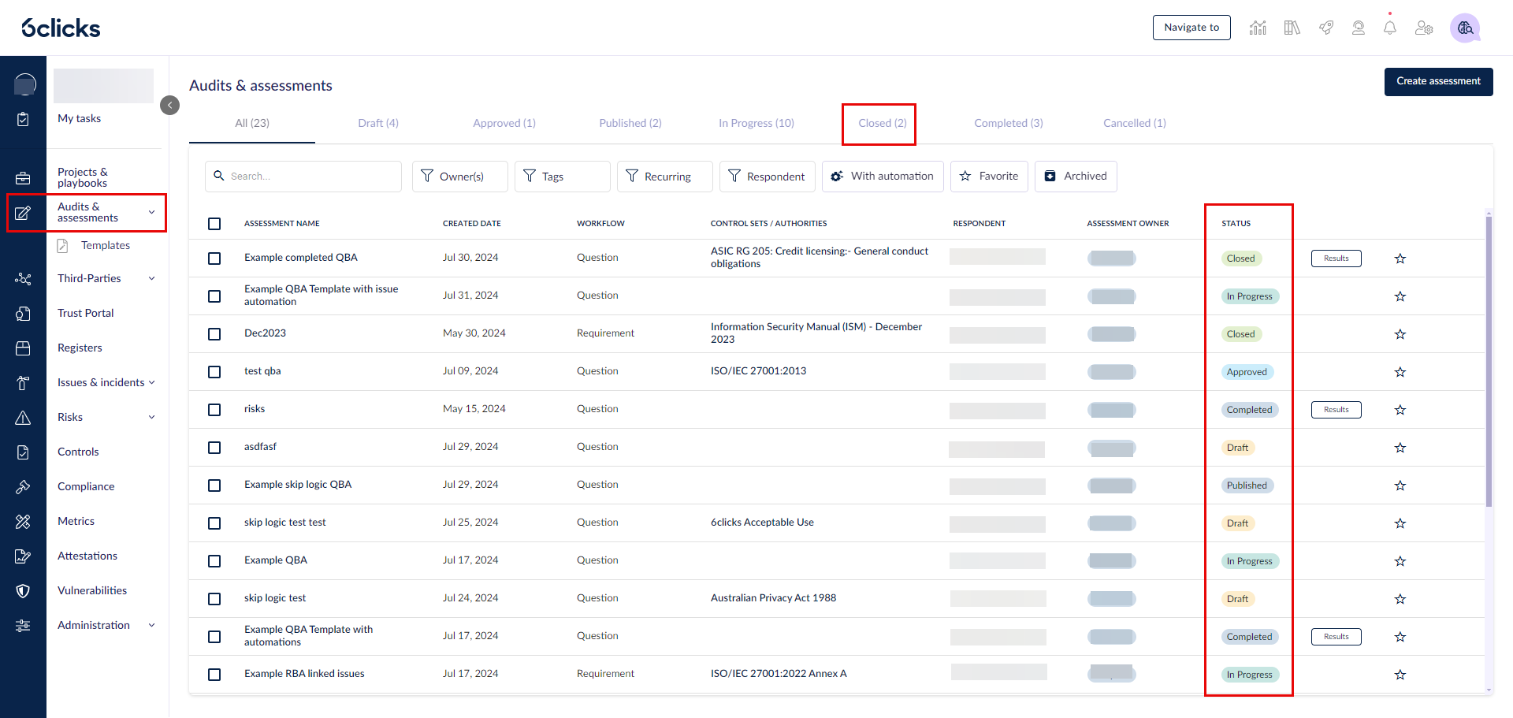Check the risks row checkbox
Image resolution: width=1513 pixels, height=718 pixels.
pyautogui.click(x=214, y=410)
